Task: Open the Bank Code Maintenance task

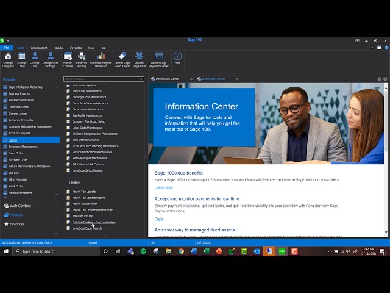Action: pyautogui.click(x=87, y=91)
